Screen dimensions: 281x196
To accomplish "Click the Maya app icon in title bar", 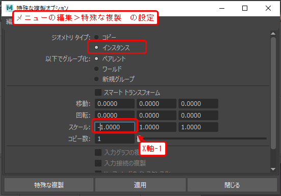I will pos(9,8).
